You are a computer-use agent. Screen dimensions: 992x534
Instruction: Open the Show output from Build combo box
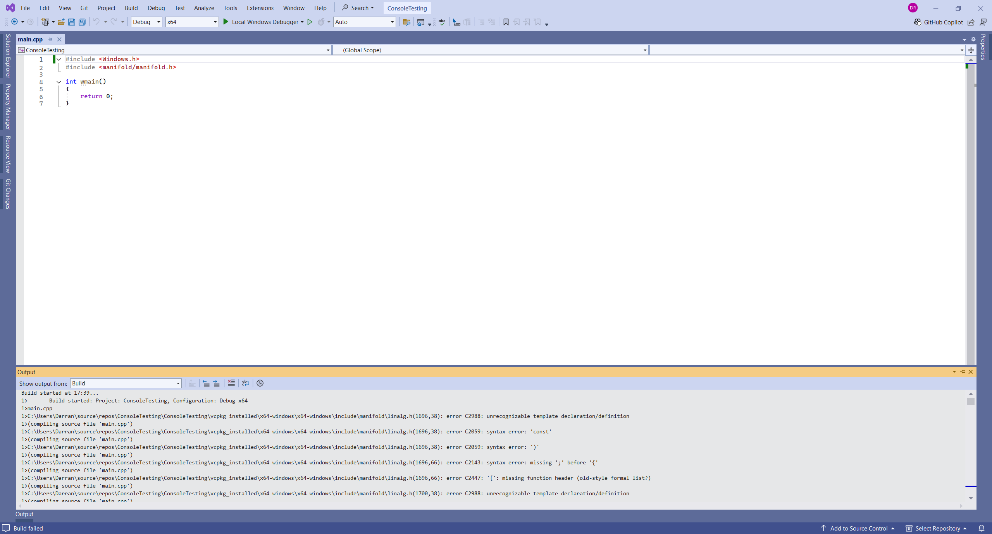126,383
